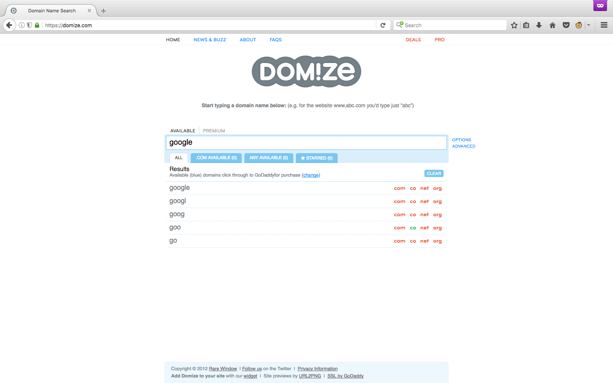This screenshot has width=613, height=383.
Task: Open the Downloads arrow icon
Action: click(x=539, y=25)
